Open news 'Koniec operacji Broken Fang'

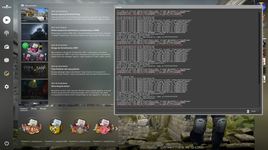(65, 14)
